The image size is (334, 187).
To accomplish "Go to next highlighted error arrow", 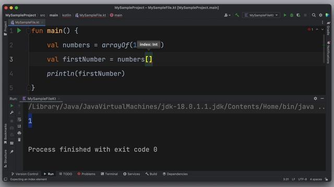I will click(x=323, y=30).
